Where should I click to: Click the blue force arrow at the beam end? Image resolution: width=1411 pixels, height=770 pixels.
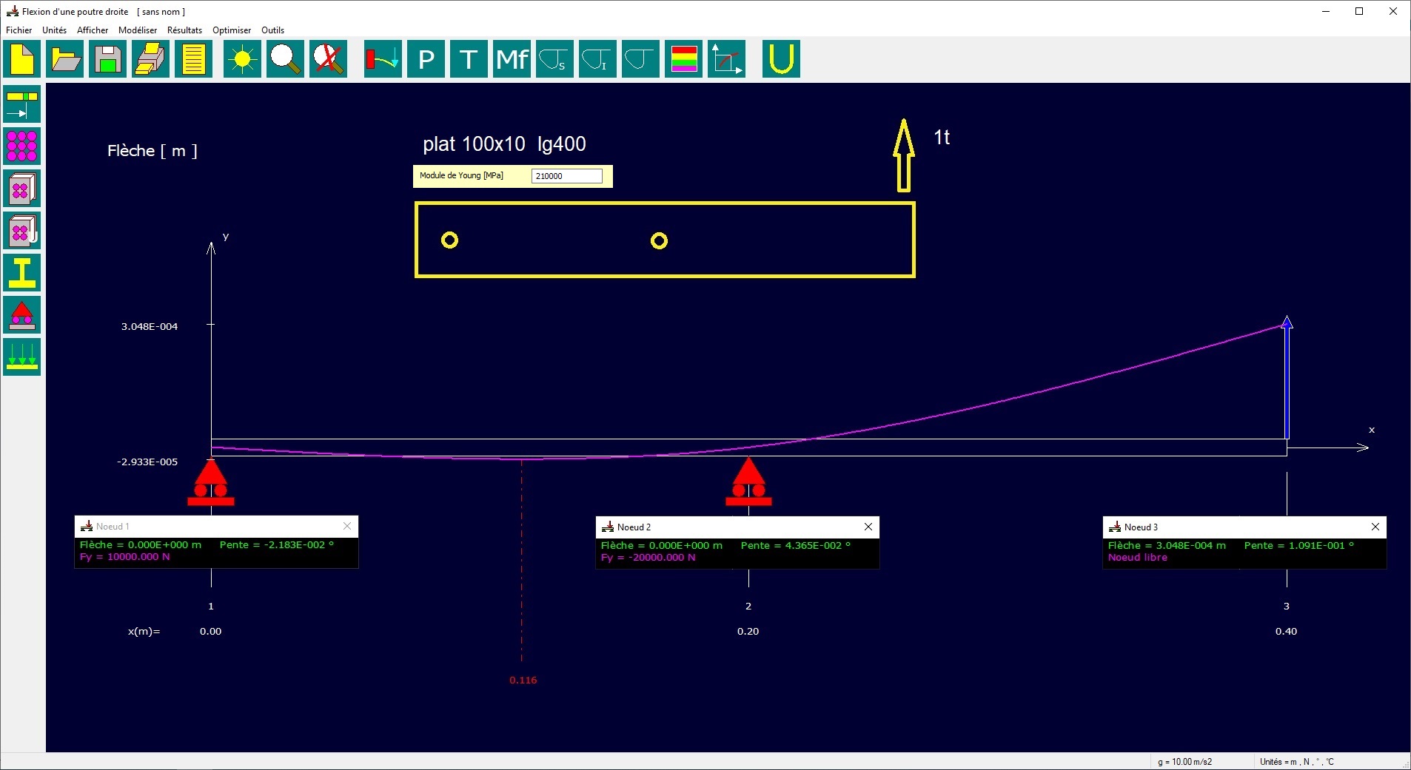(x=1287, y=378)
